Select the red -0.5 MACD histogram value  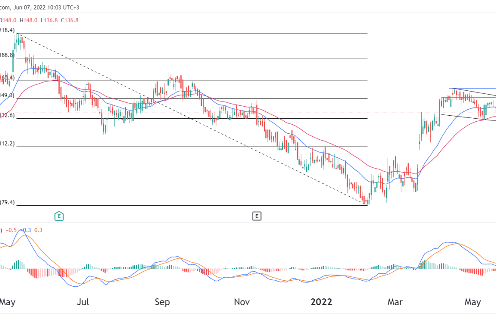click(11, 230)
